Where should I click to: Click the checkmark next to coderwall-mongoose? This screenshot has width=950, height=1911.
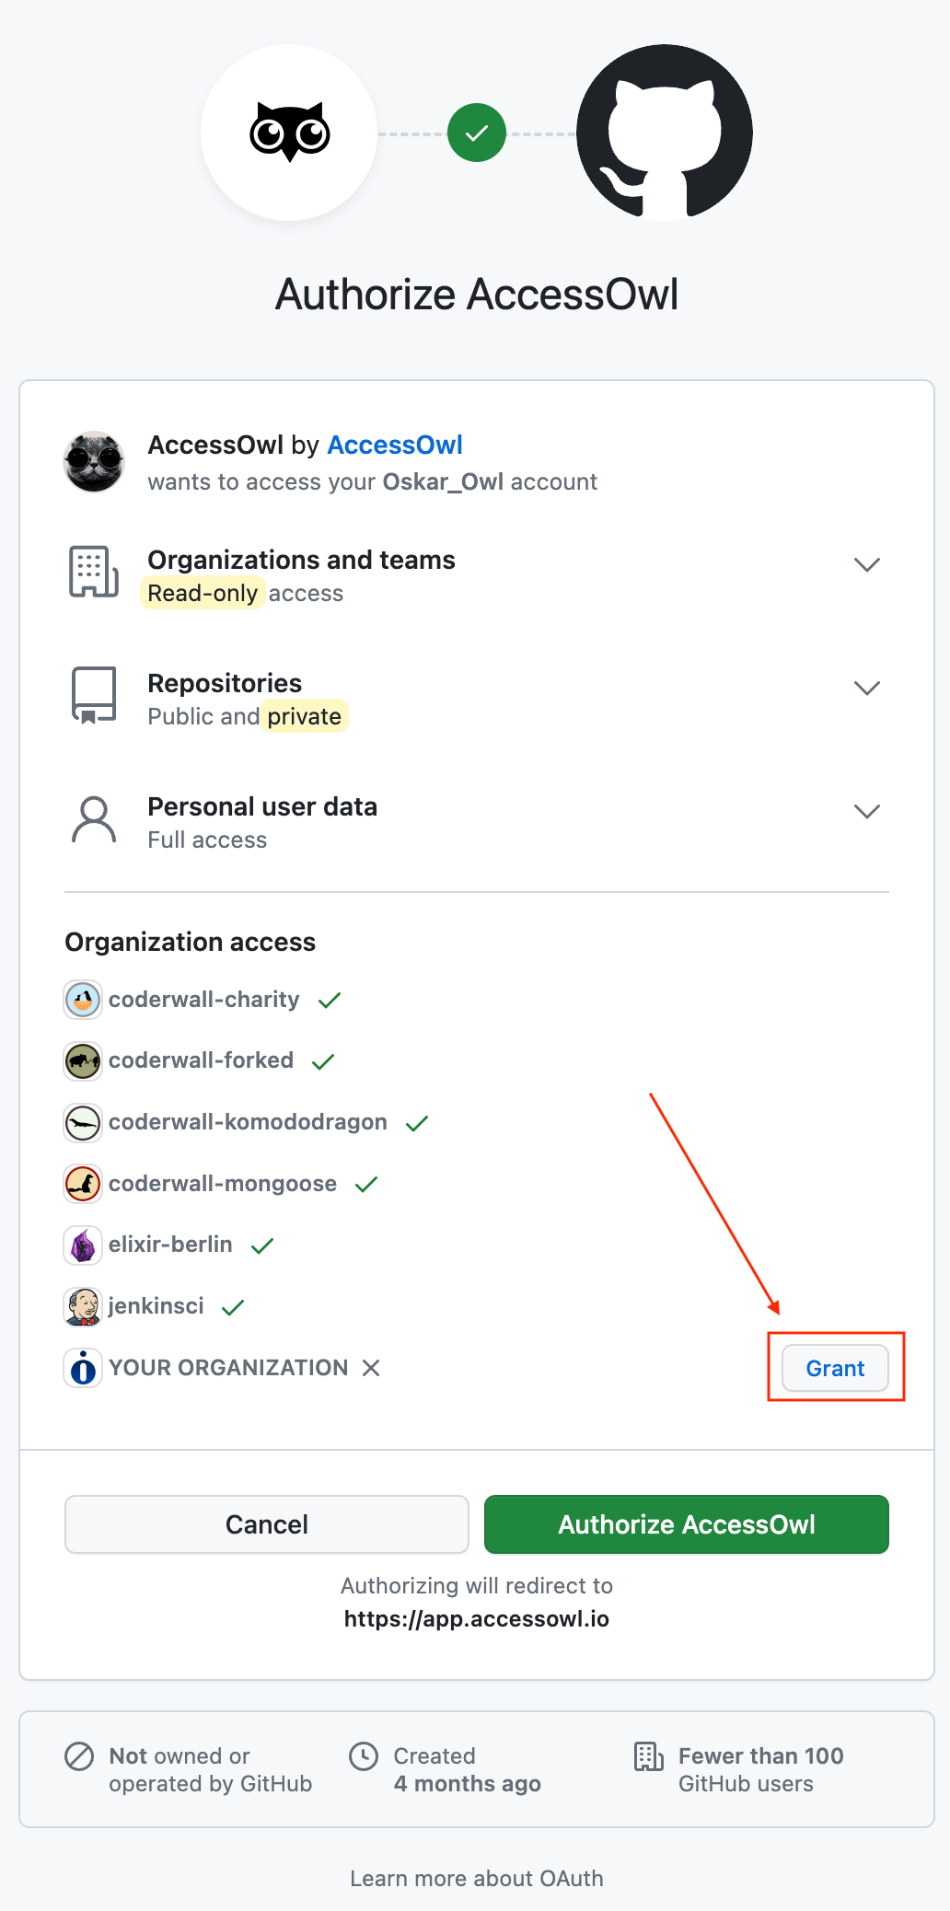point(366,1184)
